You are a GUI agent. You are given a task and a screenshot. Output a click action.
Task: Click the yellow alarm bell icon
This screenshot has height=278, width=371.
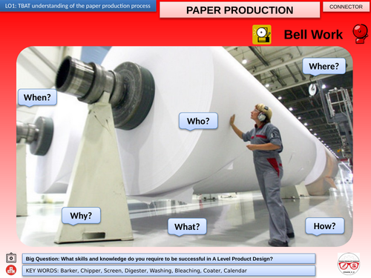tap(262, 35)
